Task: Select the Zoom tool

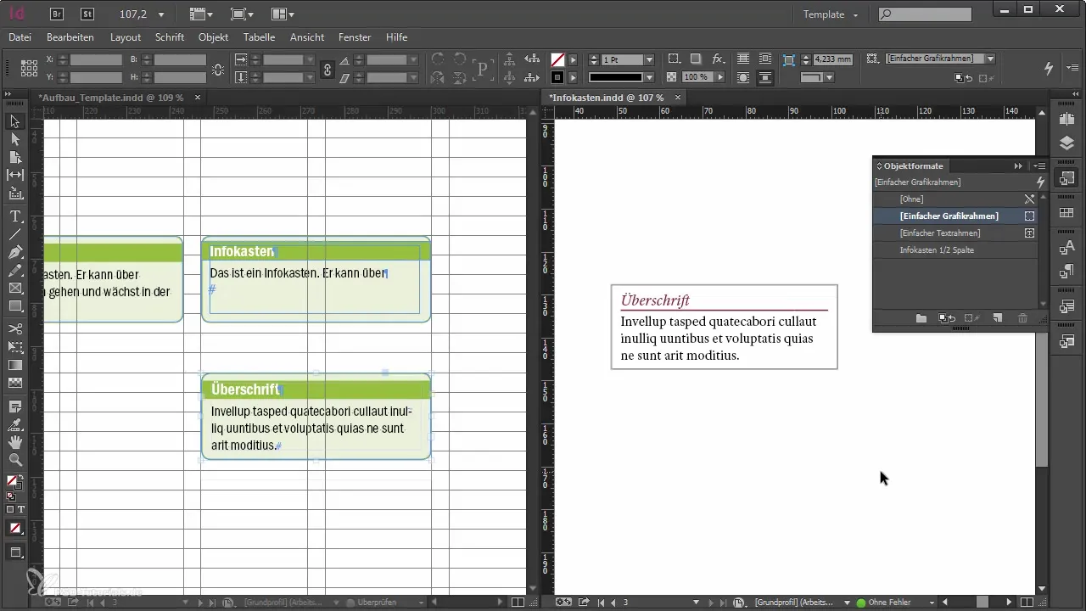Action: [x=15, y=460]
